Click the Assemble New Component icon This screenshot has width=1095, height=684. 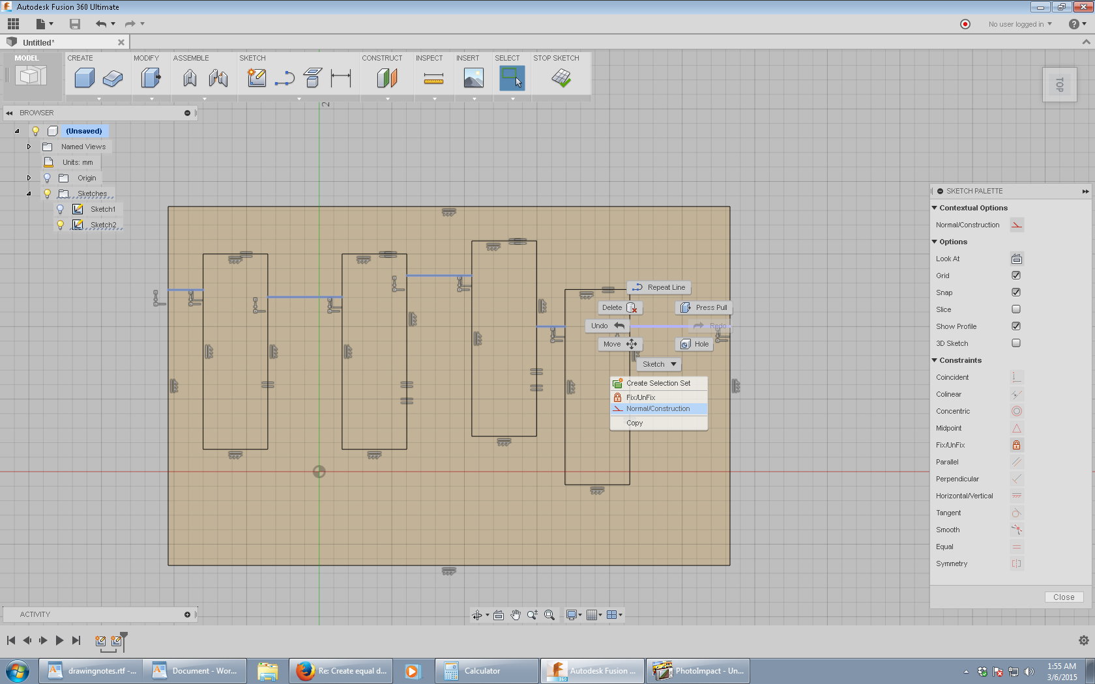(190, 79)
